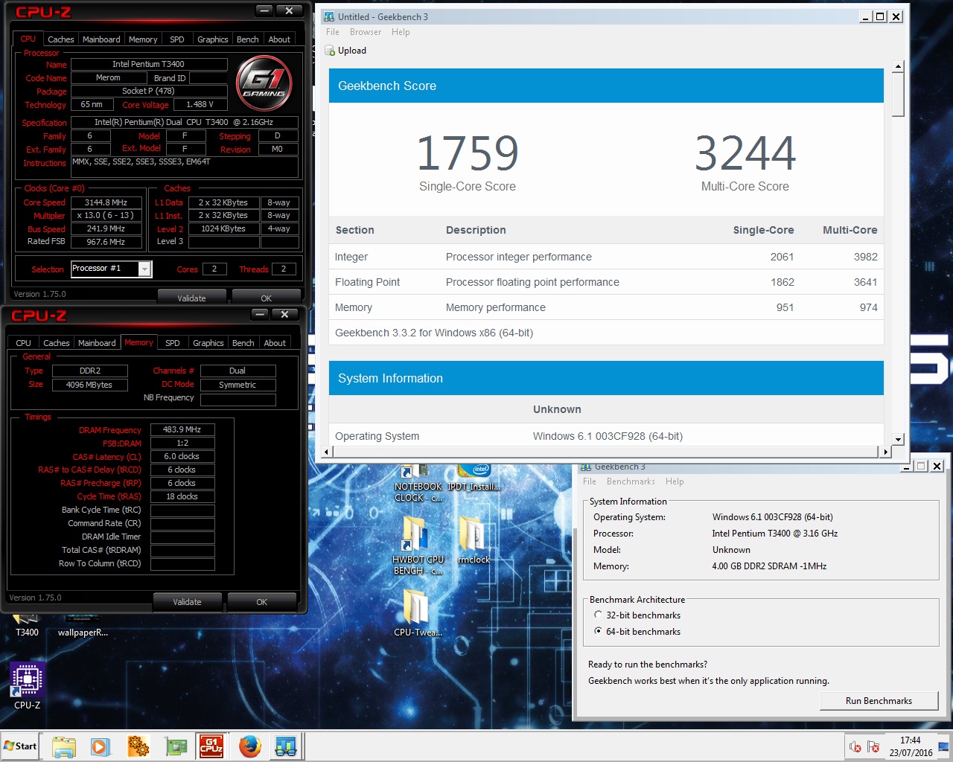
Task: Switch to G1 CPU-Z taskbar button
Action: [x=212, y=746]
